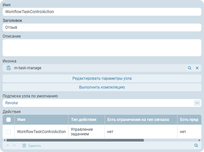Click into the Заголовок field containing Отзыв
Viewport: 204px width, 152px height.
coord(102,27)
